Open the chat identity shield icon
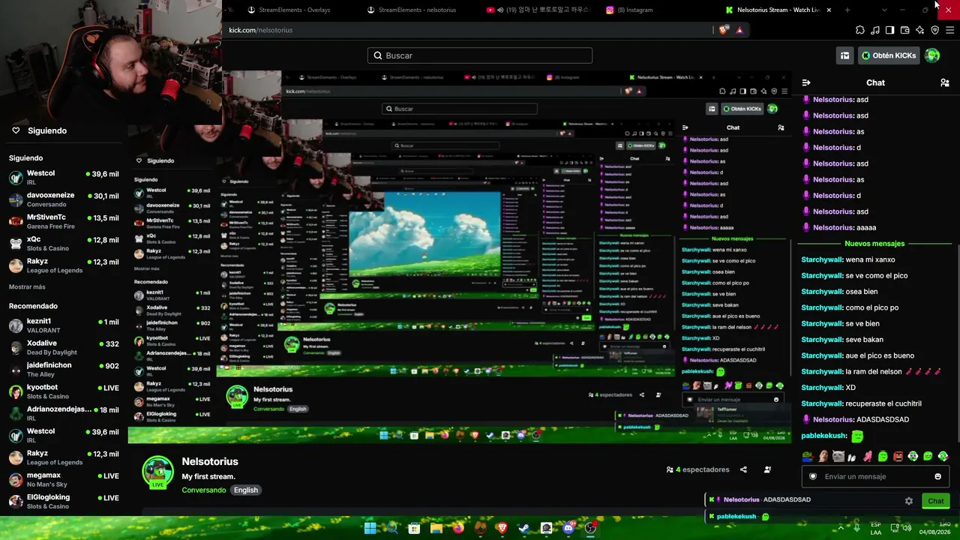This screenshot has height=540, width=960. 813,476
